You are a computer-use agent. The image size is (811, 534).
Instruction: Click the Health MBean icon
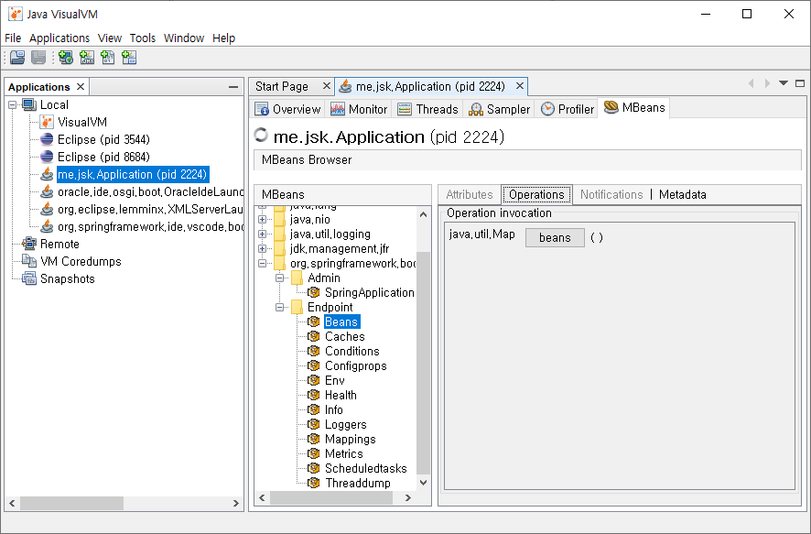pyautogui.click(x=313, y=395)
